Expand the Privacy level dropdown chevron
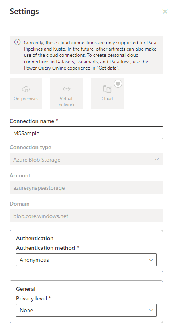171x325 pixels. tap(151, 310)
